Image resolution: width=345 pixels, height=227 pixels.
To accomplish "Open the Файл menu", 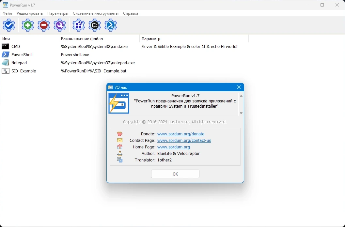I will click(x=7, y=13).
